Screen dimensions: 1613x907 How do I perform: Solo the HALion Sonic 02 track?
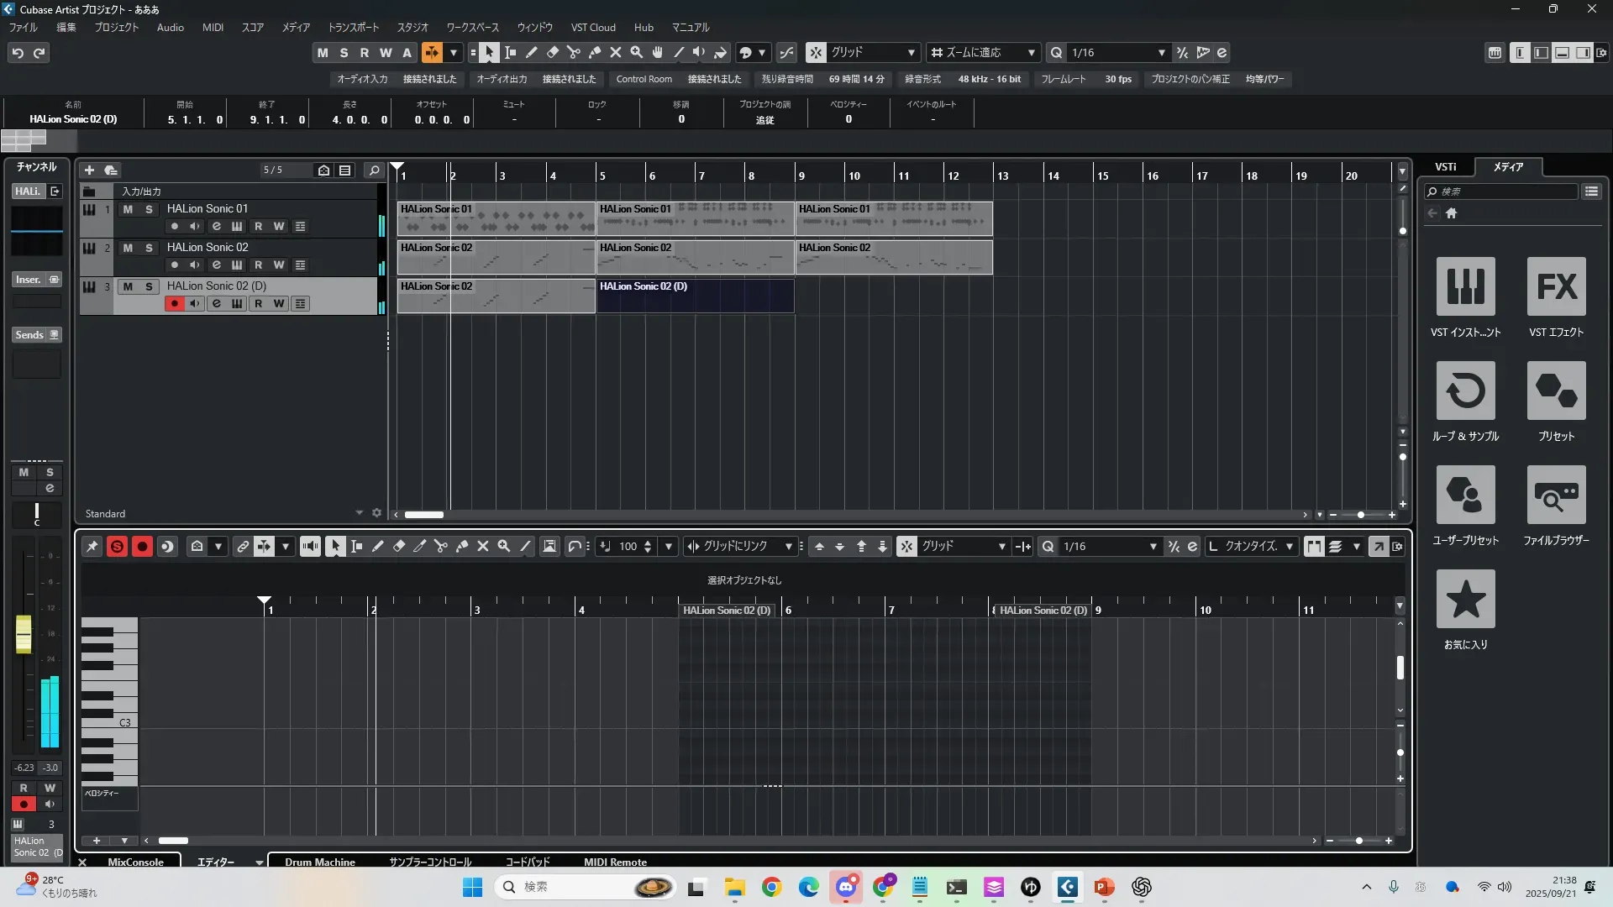[150, 248]
